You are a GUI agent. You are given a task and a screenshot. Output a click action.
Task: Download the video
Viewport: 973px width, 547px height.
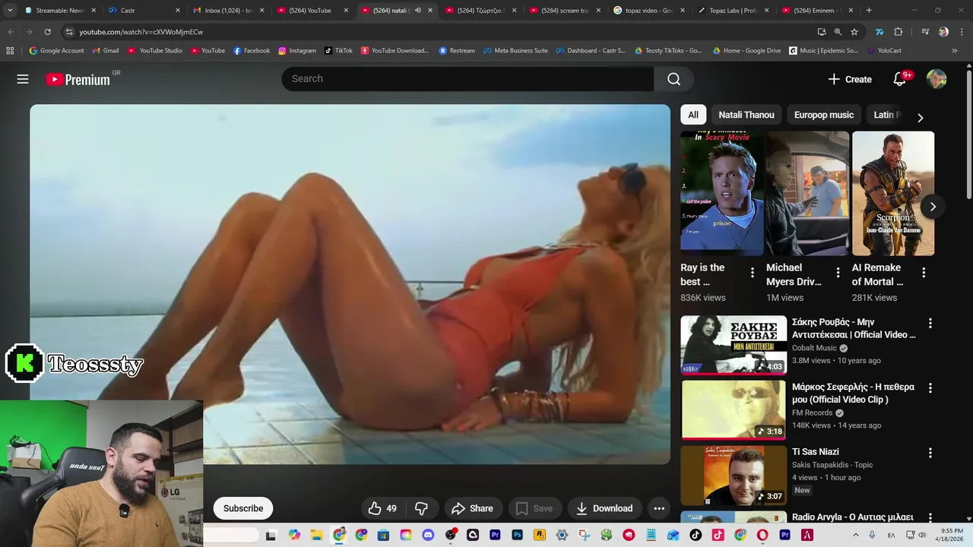tap(604, 508)
